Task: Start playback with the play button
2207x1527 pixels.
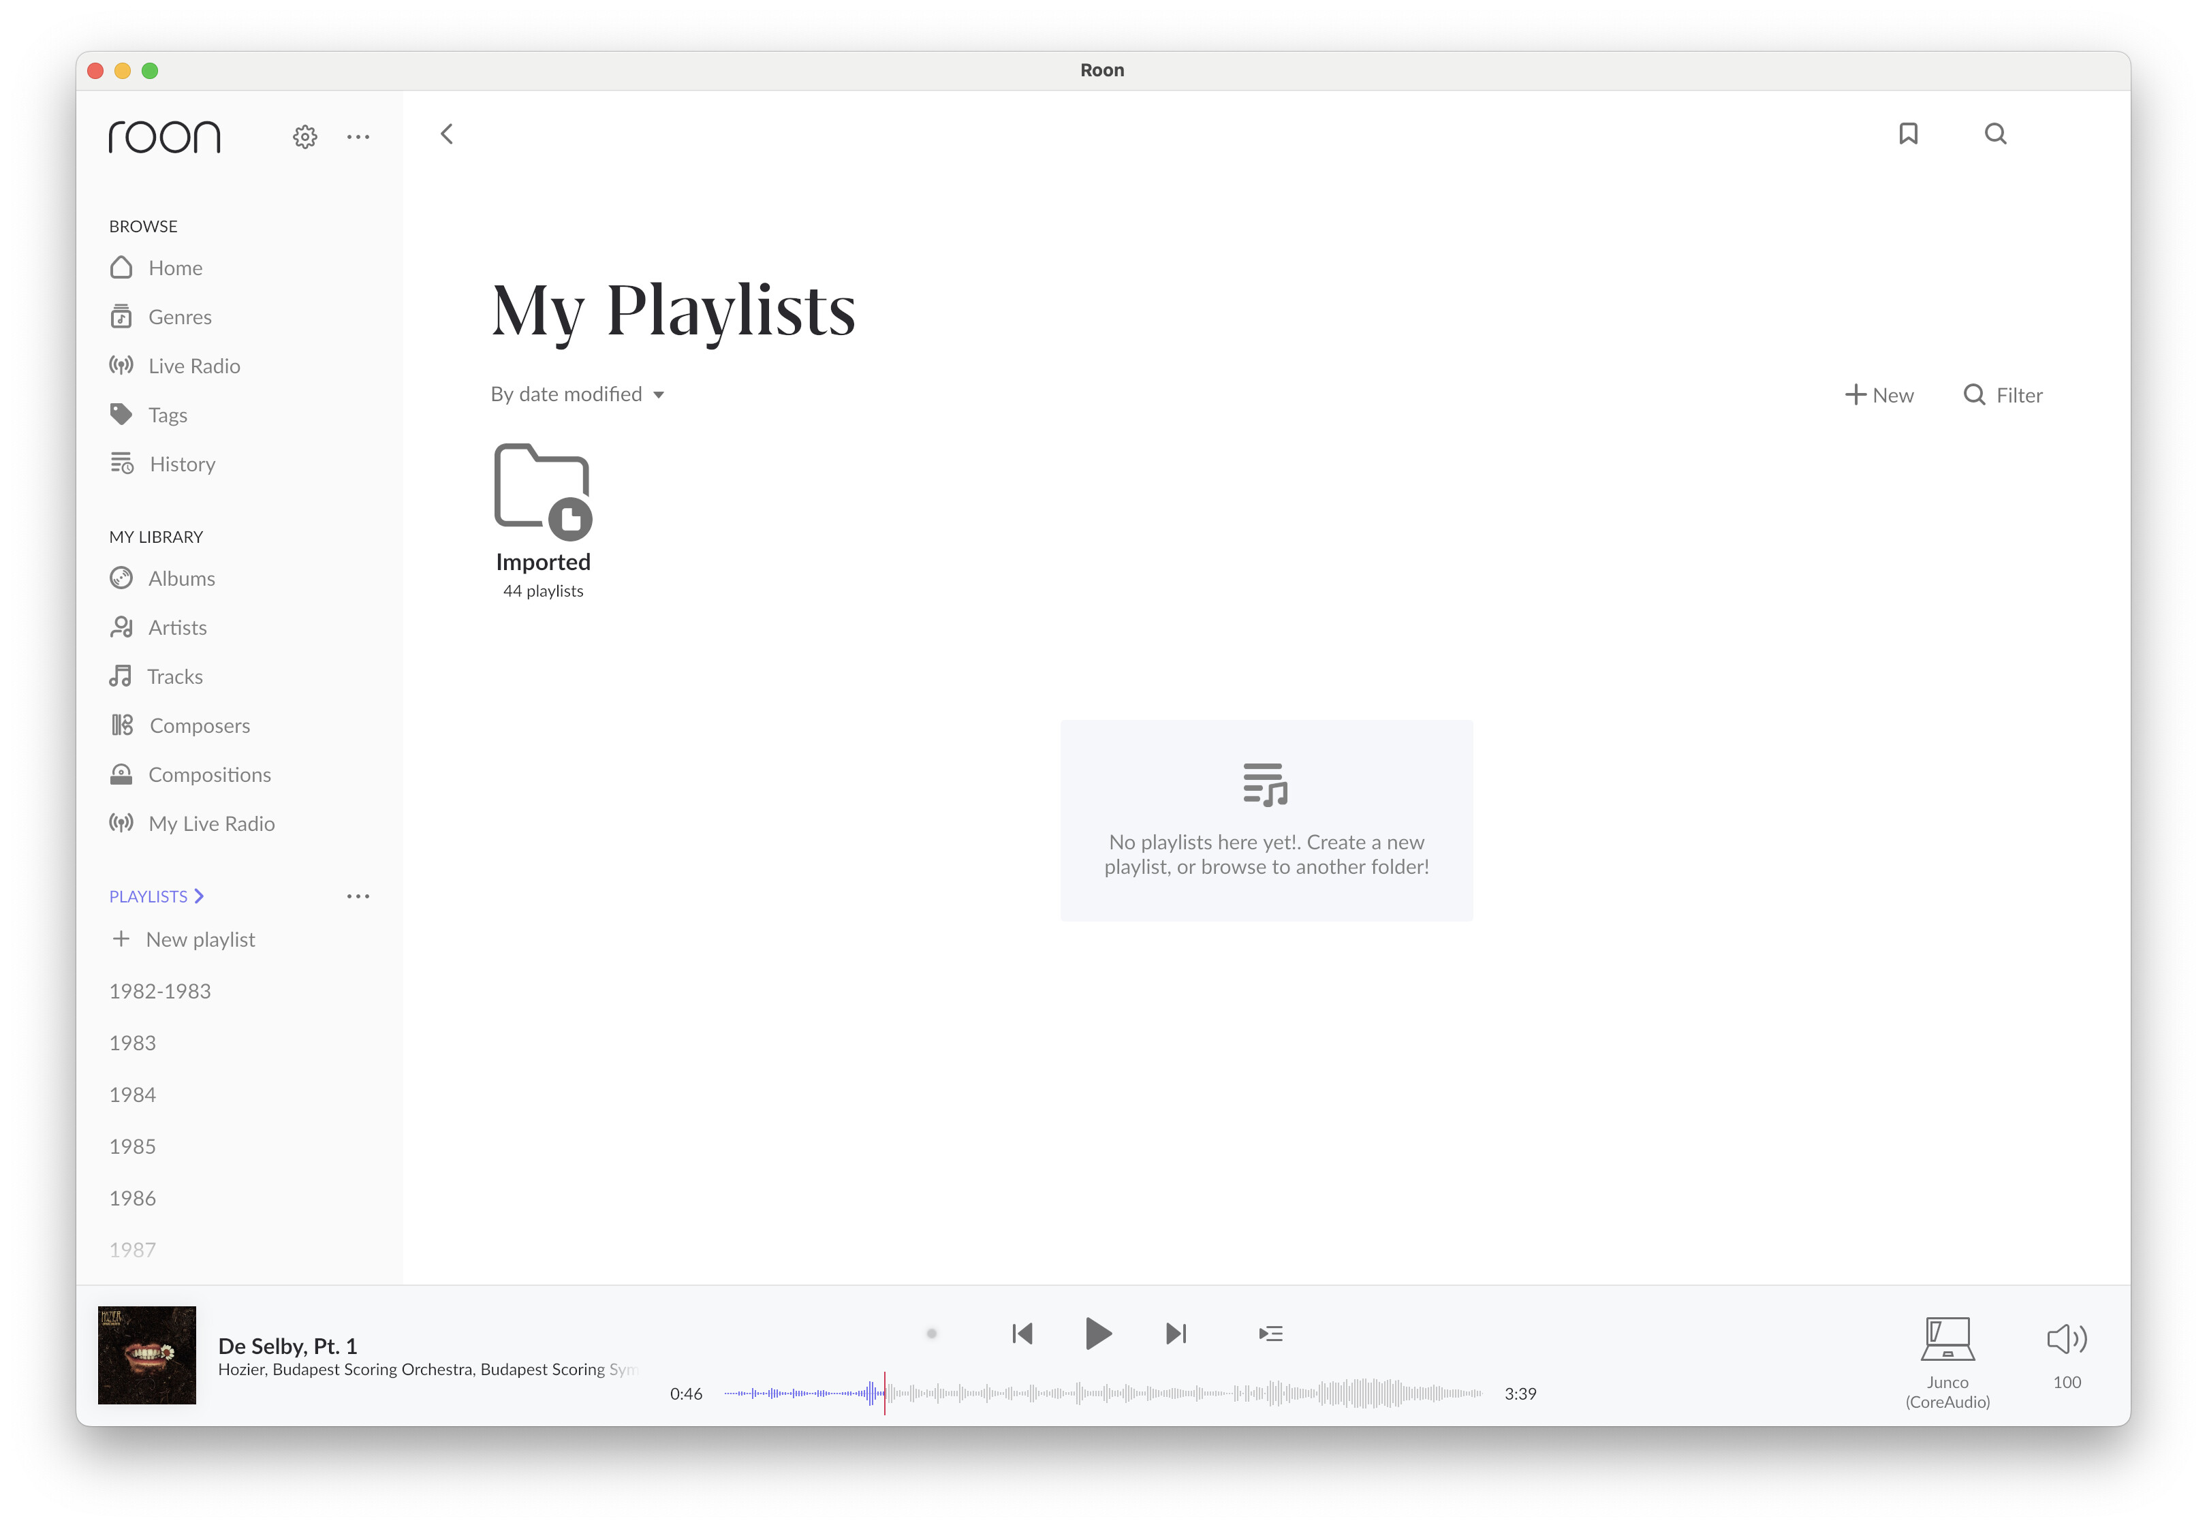Action: coord(1097,1333)
